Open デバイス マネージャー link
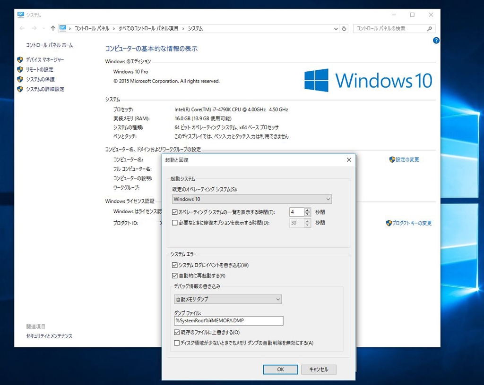Image resolution: width=484 pixels, height=385 pixels. tap(45, 60)
